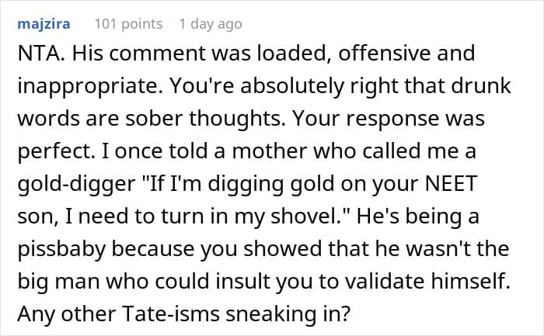The width and height of the screenshot is (544, 336).
Task: Open the majzira user profile link
Action: tap(44, 24)
